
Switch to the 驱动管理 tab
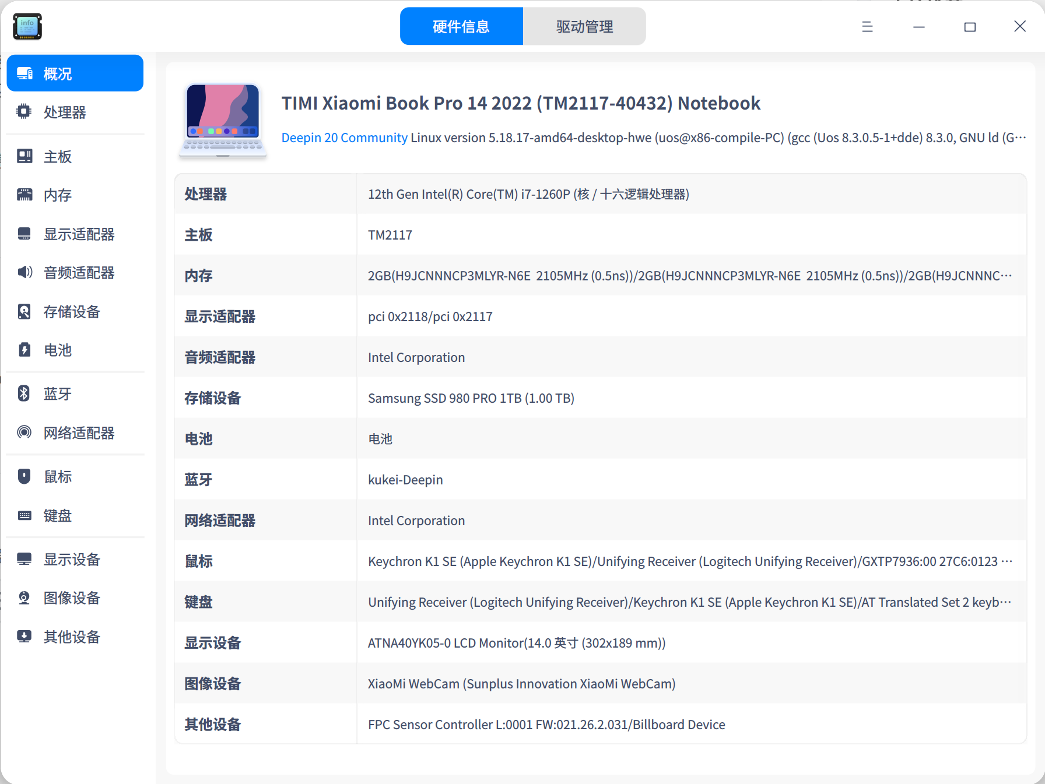point(584,26)
